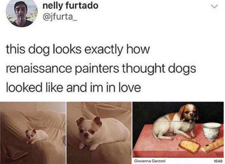Click the Giovanna Garzoni caption text
Viewport: 225px width, 164px height.
point(150,161)
